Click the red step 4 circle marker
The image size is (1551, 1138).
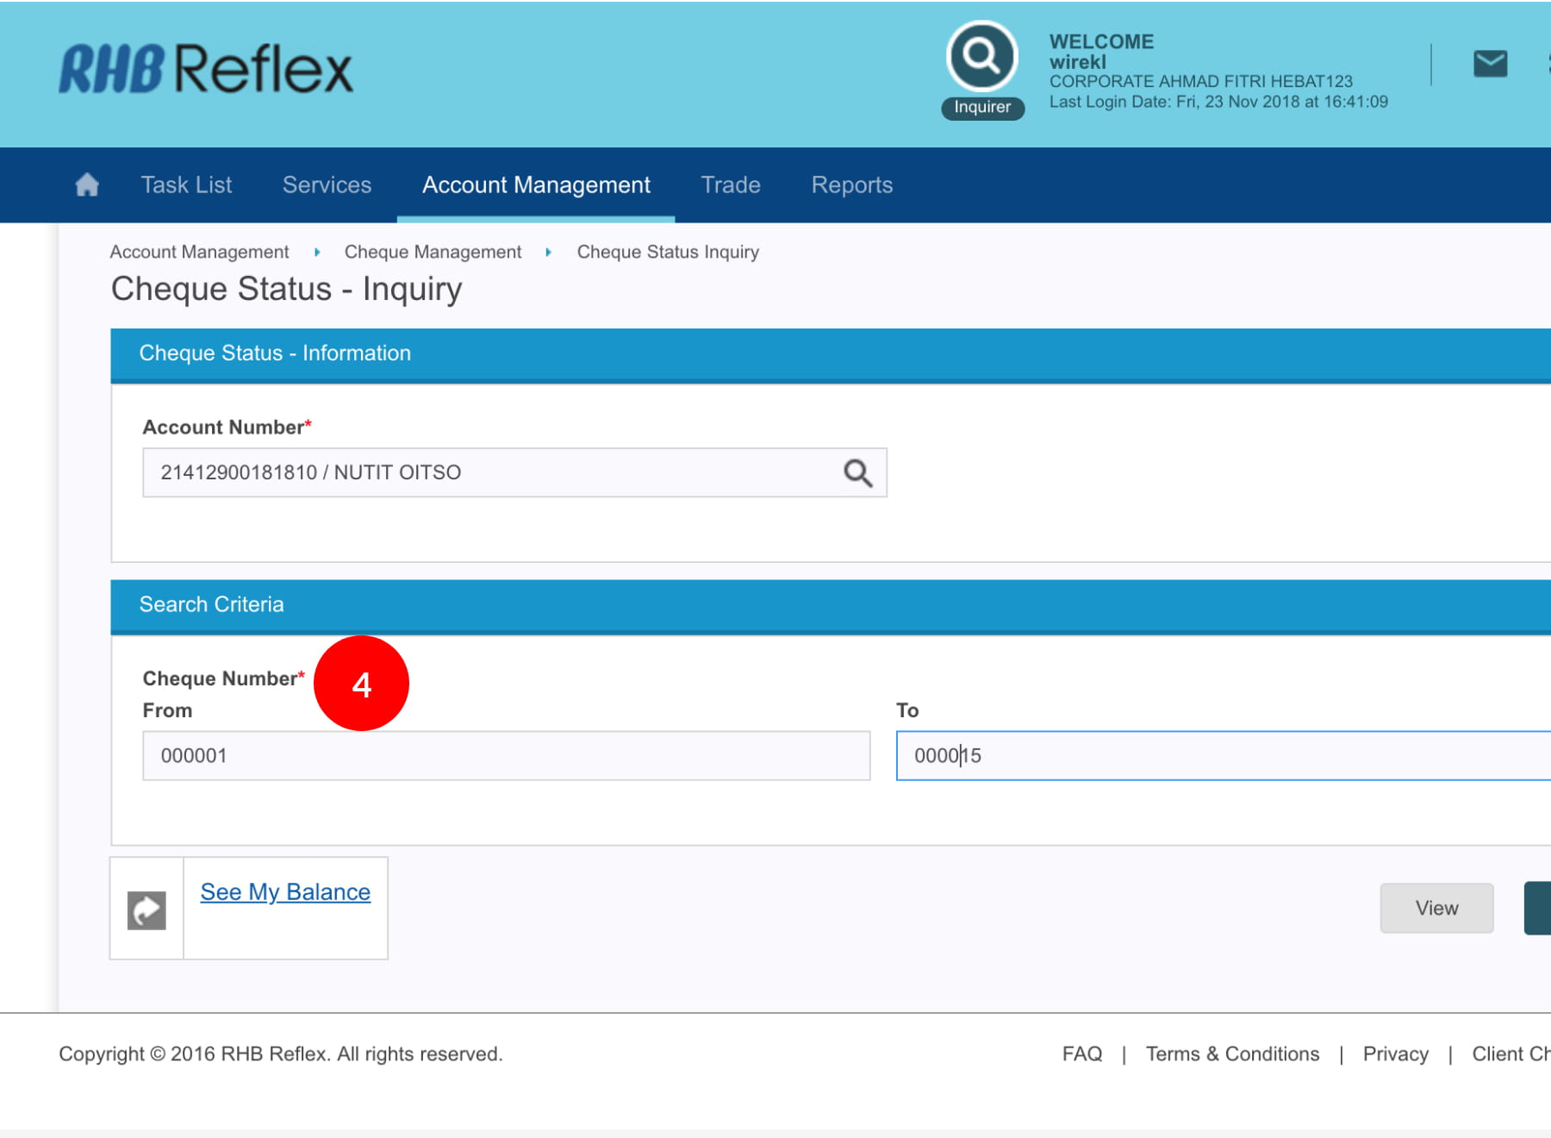click(x=361, y=684)
